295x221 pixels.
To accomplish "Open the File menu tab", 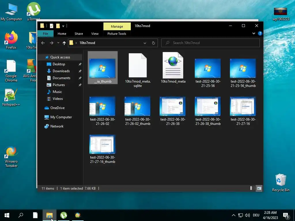I will pyautogui.click(x=45, y=34).
